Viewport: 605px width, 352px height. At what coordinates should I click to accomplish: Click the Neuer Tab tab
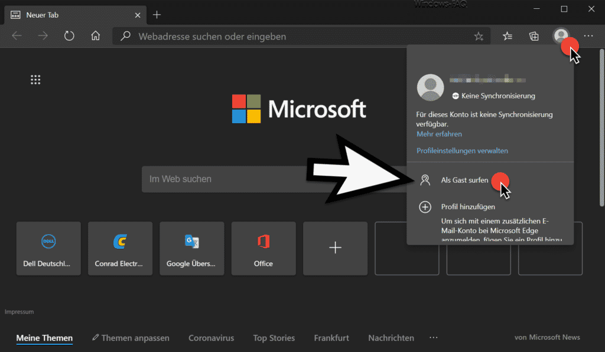75,15
